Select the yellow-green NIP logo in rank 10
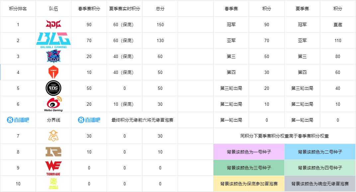Viewport: 356px width, 192px height. (53, 184)
